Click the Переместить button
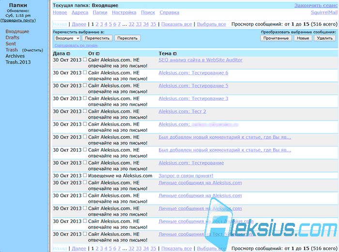 [97, 38]
